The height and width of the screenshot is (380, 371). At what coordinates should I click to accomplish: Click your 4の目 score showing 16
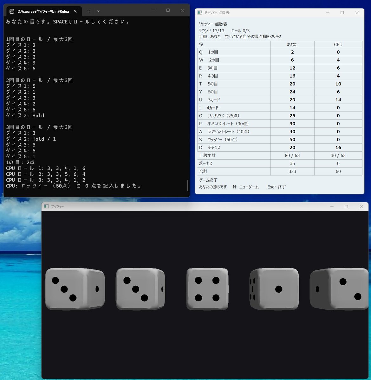(x=292, y=76)
